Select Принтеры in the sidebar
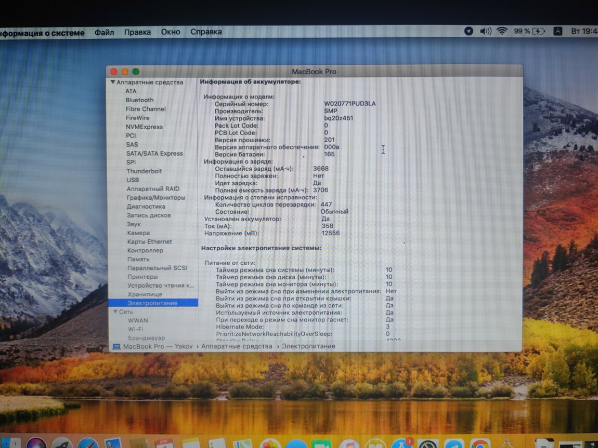Viewport: 598px width, 448px height. click(142, 277)
